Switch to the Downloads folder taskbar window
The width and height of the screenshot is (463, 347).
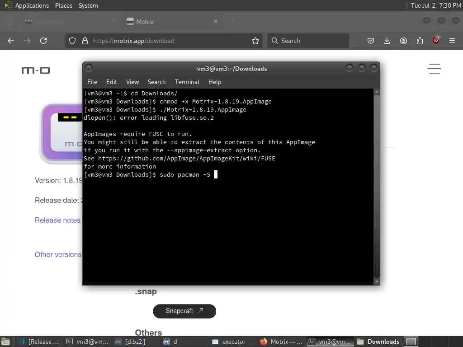(x=378, y=342)
